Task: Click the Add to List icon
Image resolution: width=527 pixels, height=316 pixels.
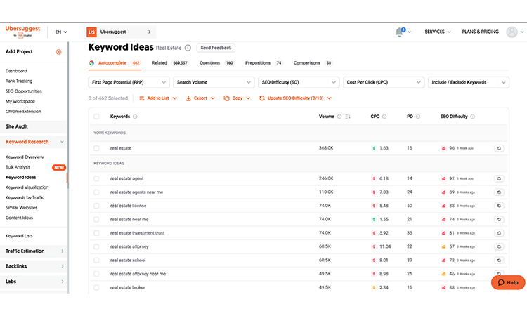Action: click(x=142, y=98)
